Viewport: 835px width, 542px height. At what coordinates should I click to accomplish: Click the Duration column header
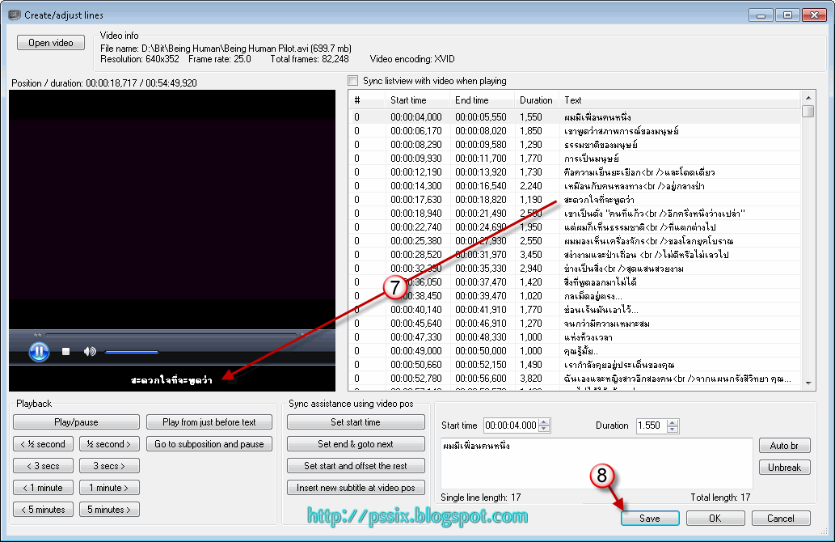(538, 100)
